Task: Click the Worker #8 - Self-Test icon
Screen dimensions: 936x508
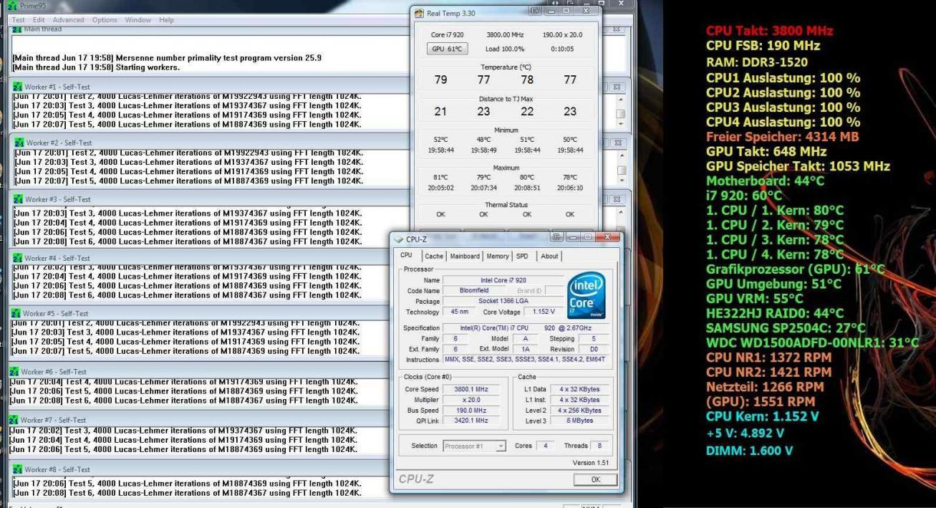Action: pyautogui.click(x=18, y=469)
